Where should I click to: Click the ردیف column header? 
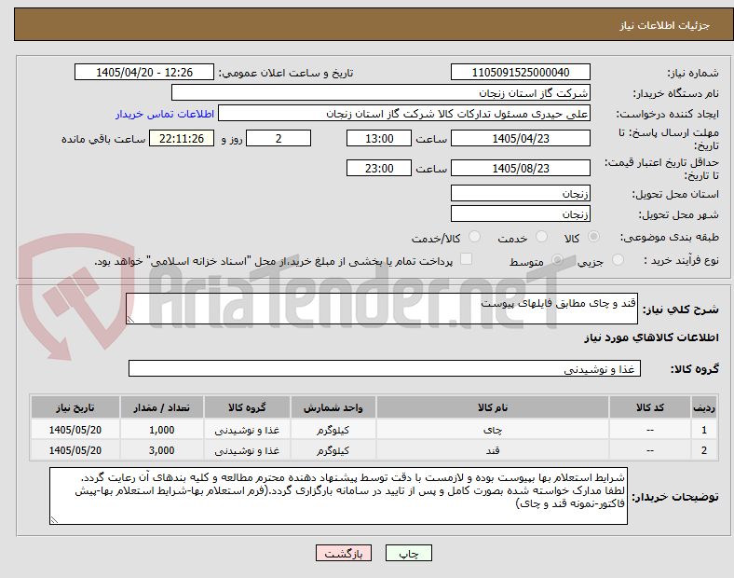[704, 407]
